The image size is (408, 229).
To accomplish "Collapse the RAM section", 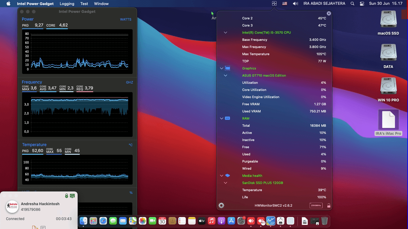I will 222,118.
